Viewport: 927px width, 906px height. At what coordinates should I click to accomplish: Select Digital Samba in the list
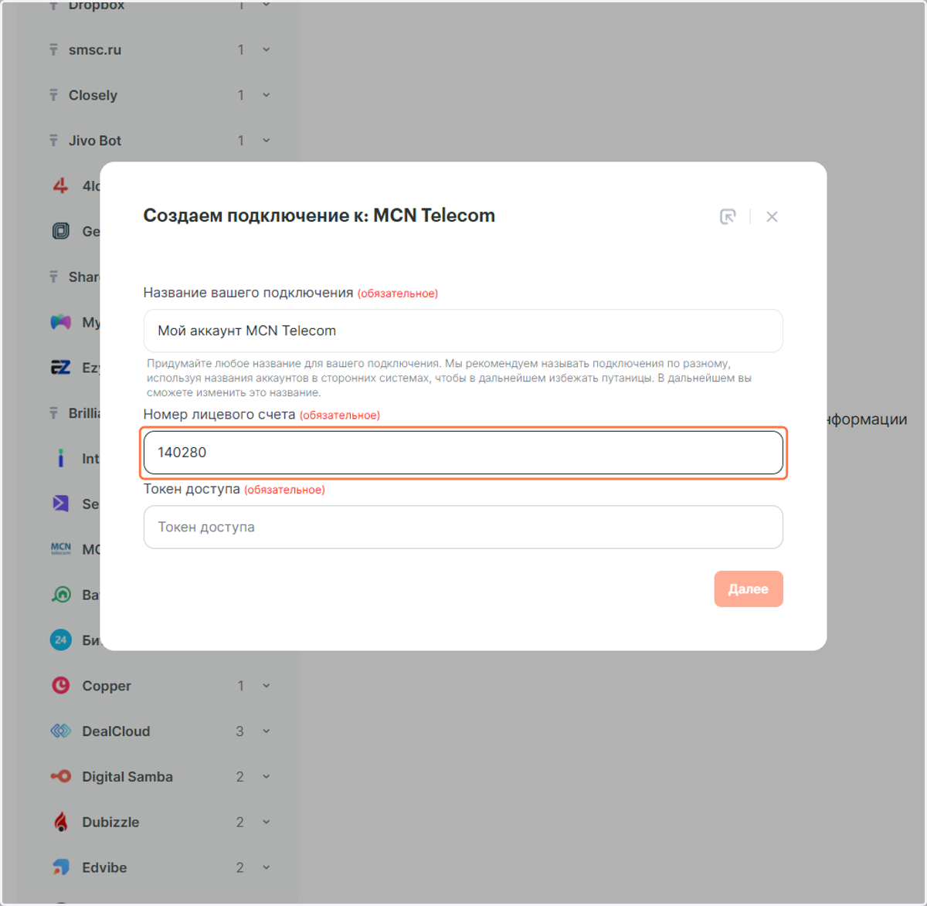tap(127, 776)
